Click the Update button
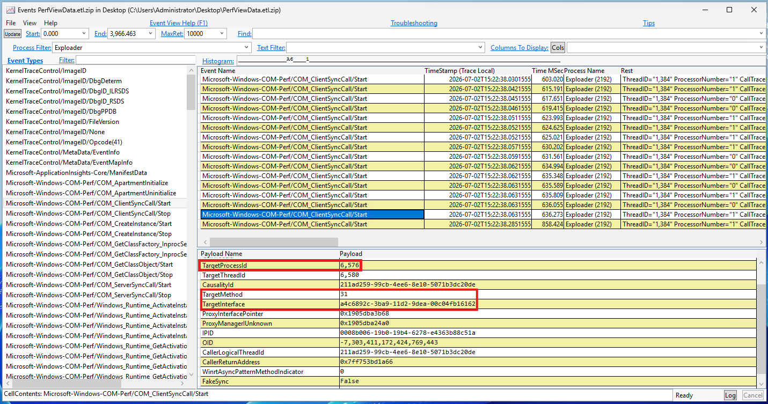Screen dimensions: 768x404 [x=12, y=34]
